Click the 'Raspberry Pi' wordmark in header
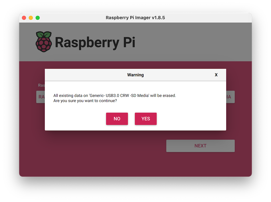271x202 pixels. point(95,42)
